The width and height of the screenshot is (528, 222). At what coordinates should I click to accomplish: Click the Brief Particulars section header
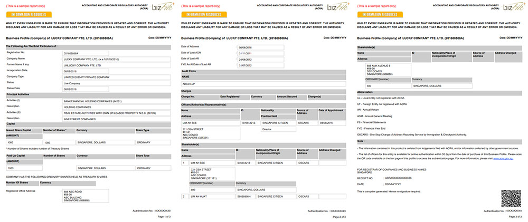coord(88,46)
